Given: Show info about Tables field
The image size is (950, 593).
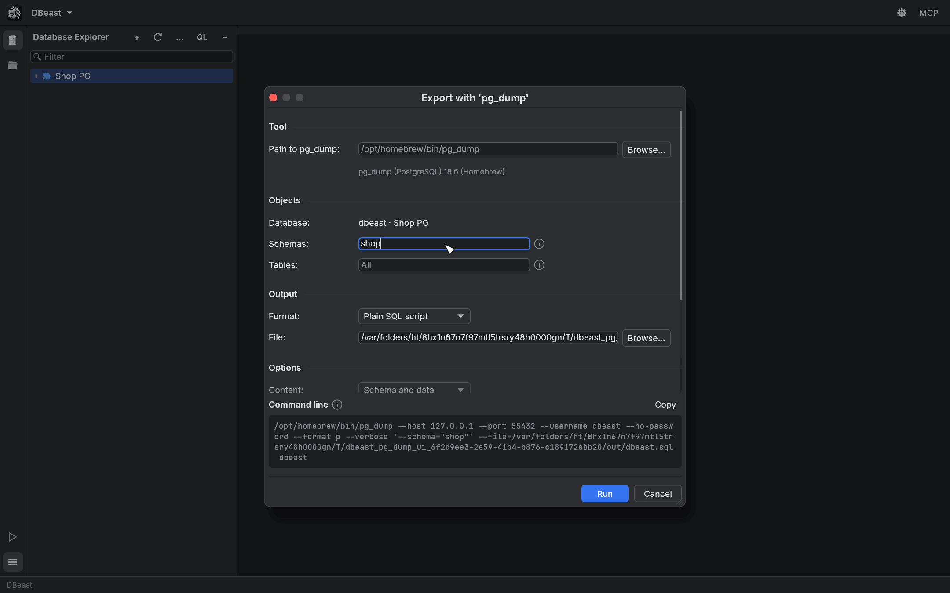Looking at the screenshot, I should pos(539,265).
